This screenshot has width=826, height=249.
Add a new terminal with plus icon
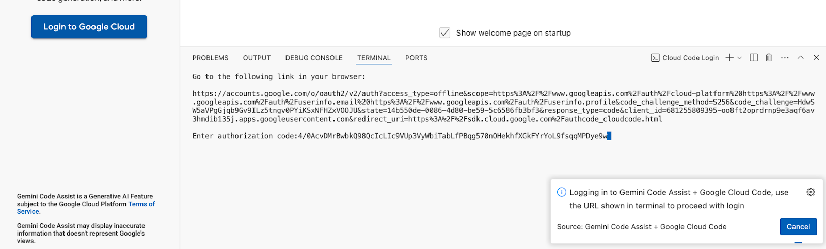coord(729,58)
